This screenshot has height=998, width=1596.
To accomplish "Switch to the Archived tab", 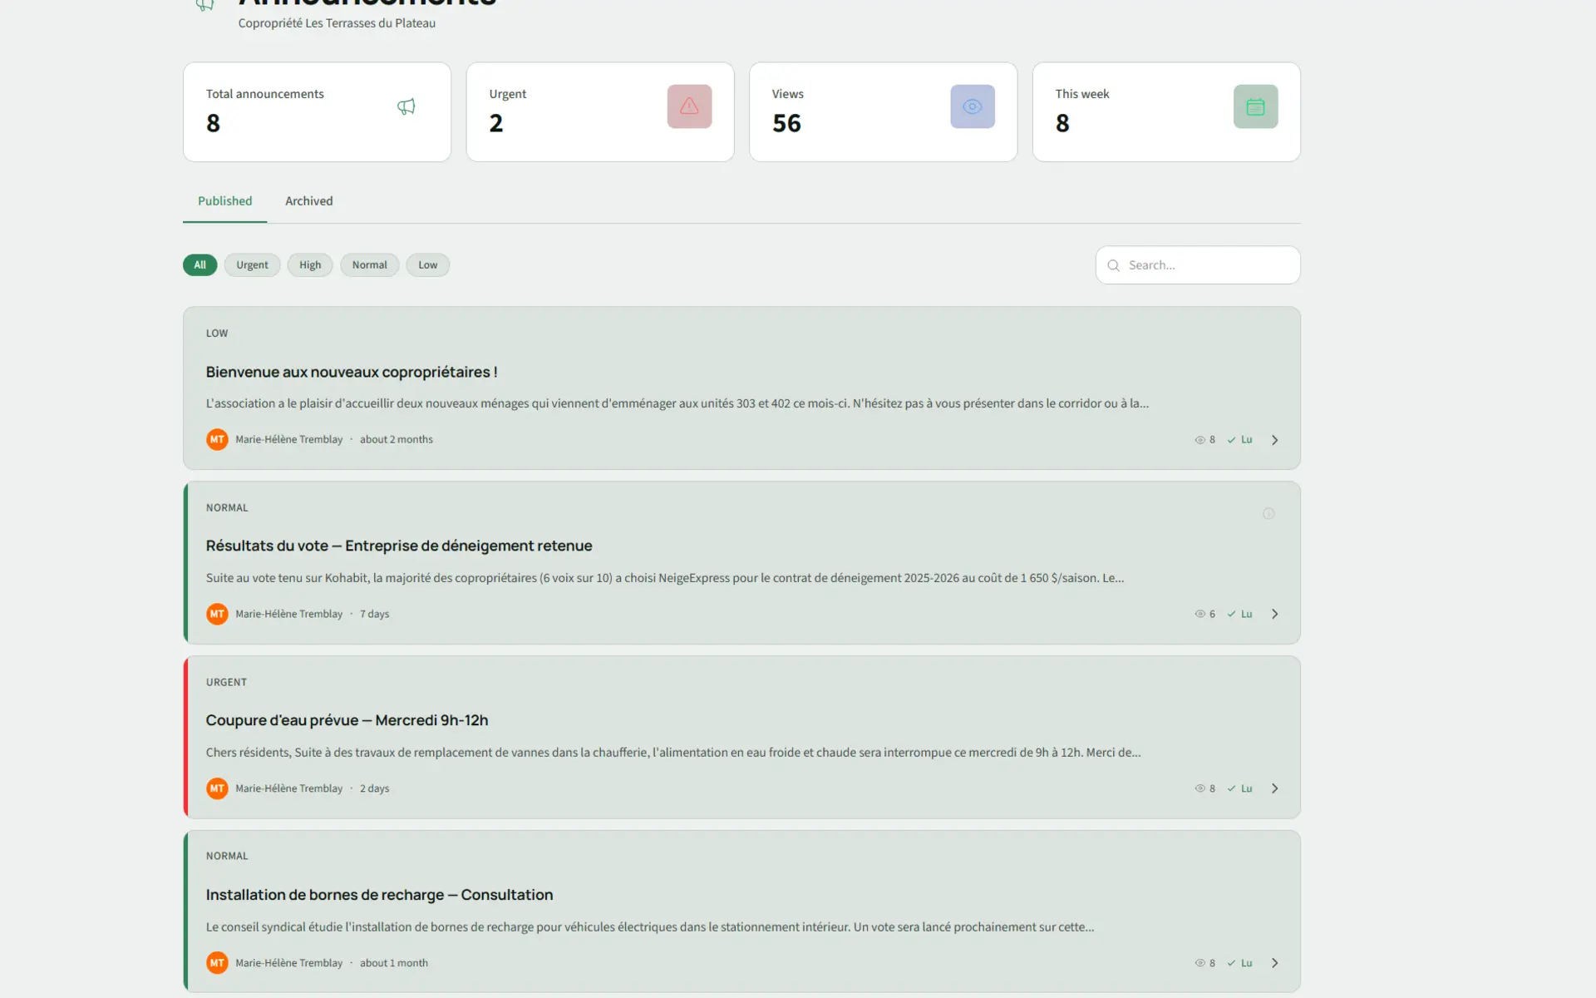I will (x=308, y=200).
